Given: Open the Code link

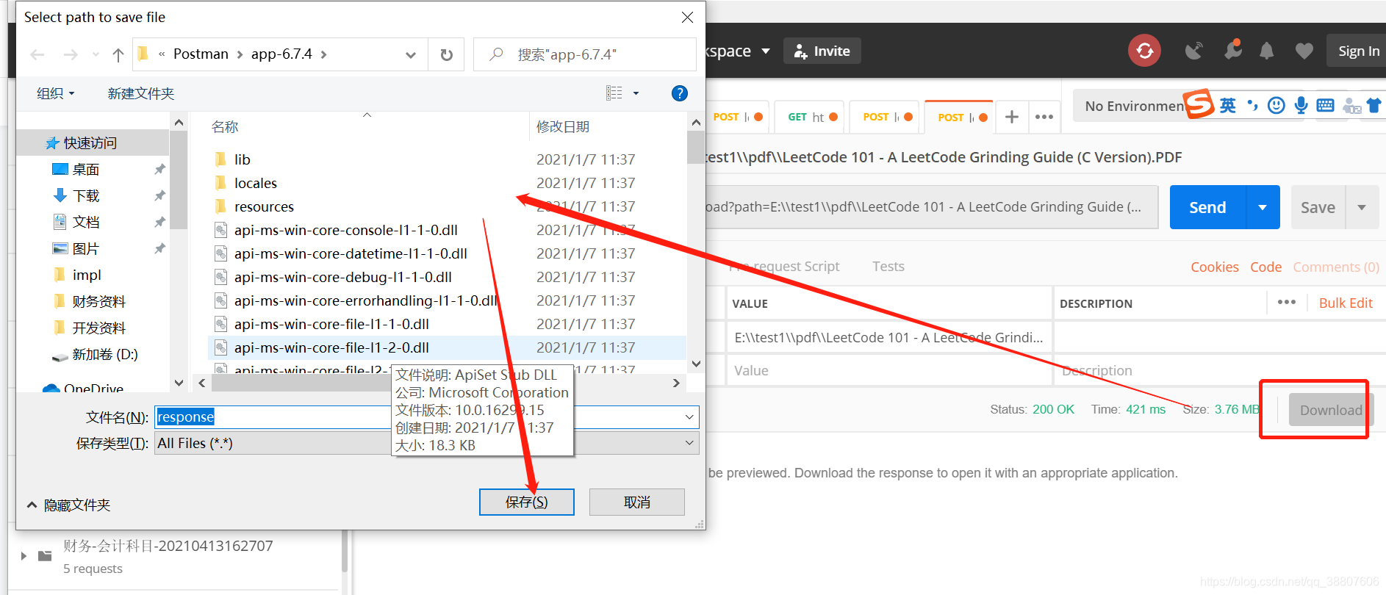Looking at the screenshot, I should (1266, 267).
